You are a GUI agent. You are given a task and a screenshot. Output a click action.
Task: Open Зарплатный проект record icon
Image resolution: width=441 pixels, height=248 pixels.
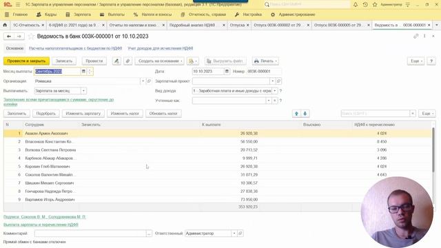click(x=278, y=81)
